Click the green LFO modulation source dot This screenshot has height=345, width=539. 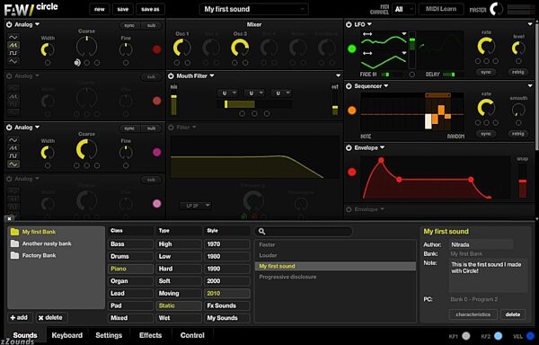click(351, 49)
